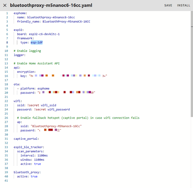Click board value esp32-c6-devkitc-1
The height and width of the screenshot is (188, 193).
pos(44,34)
